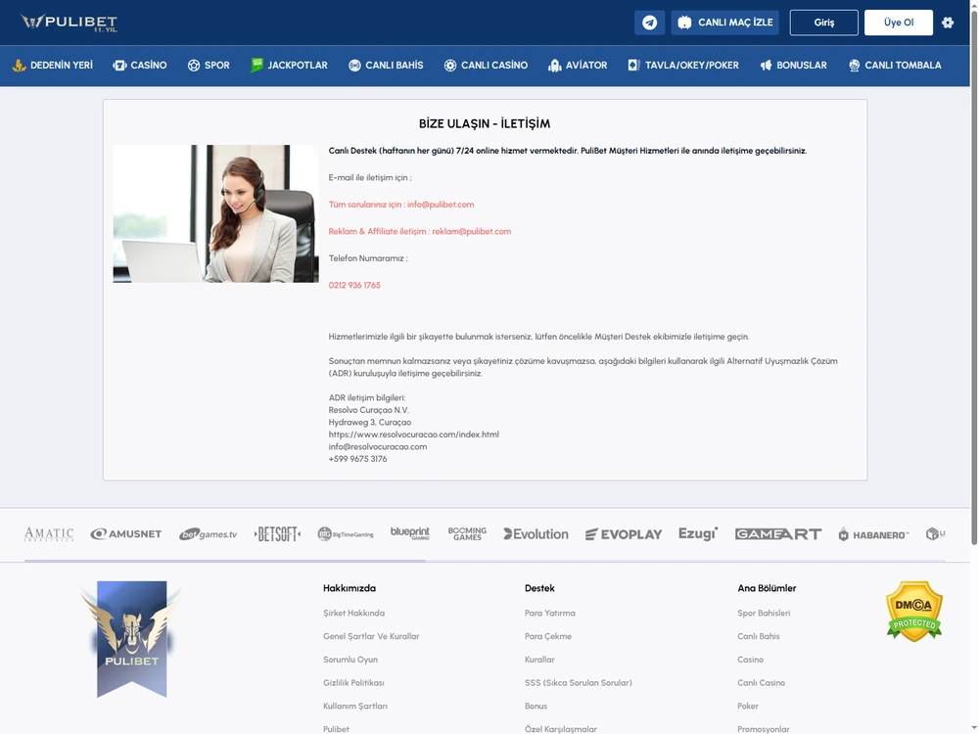Viewport: 979px width, 734px height.
Task: Click the customer support agent photo
Action: coord(215,213)
